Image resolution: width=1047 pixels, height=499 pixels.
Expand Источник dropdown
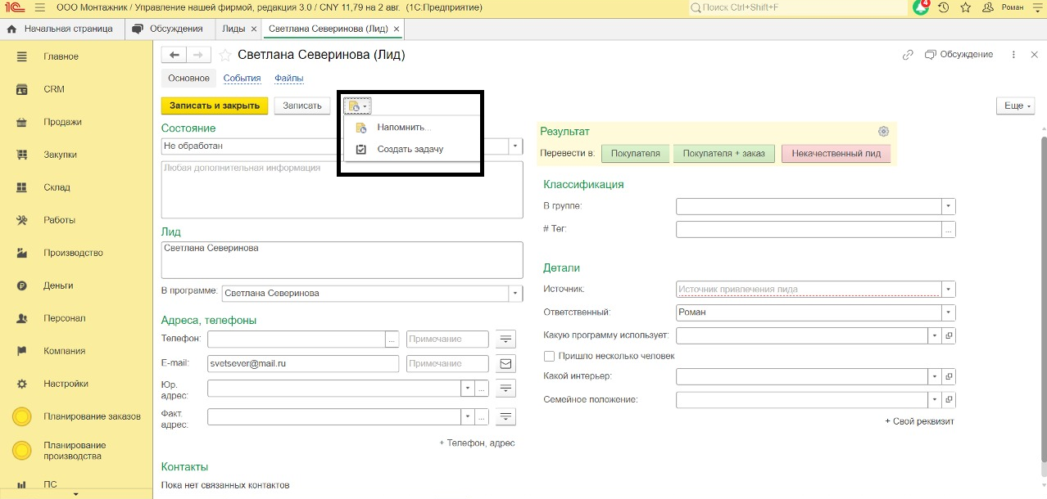(x=948, y=289)
